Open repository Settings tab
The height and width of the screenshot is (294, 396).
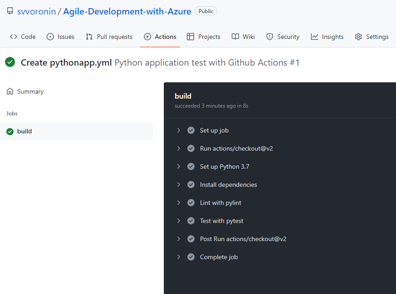click(372, 37)
